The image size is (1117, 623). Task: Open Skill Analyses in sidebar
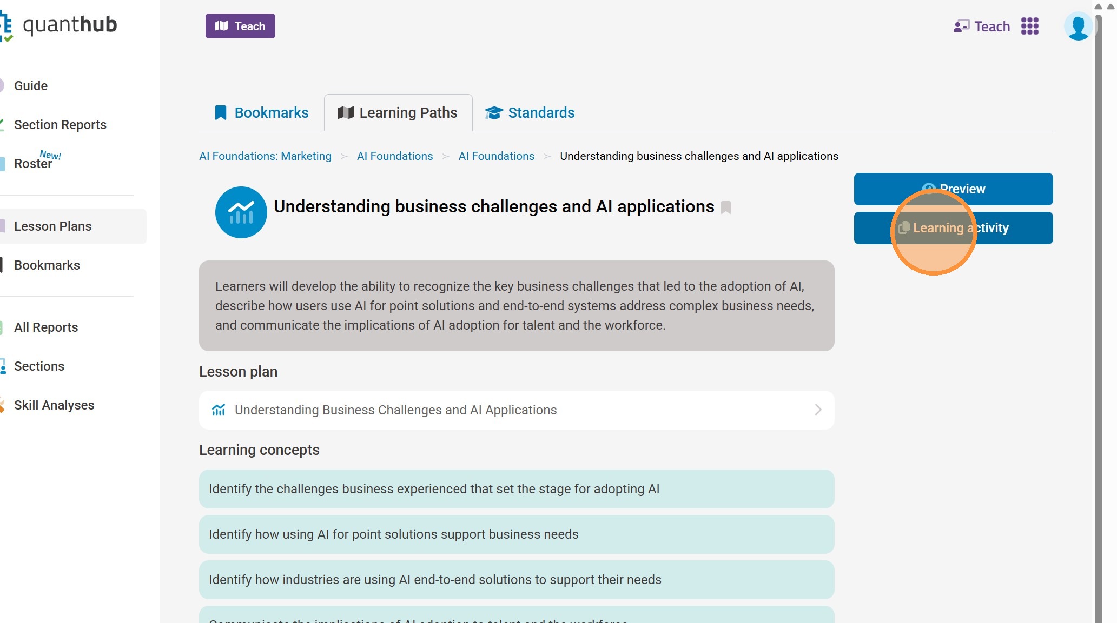click(x=54, y=405)
